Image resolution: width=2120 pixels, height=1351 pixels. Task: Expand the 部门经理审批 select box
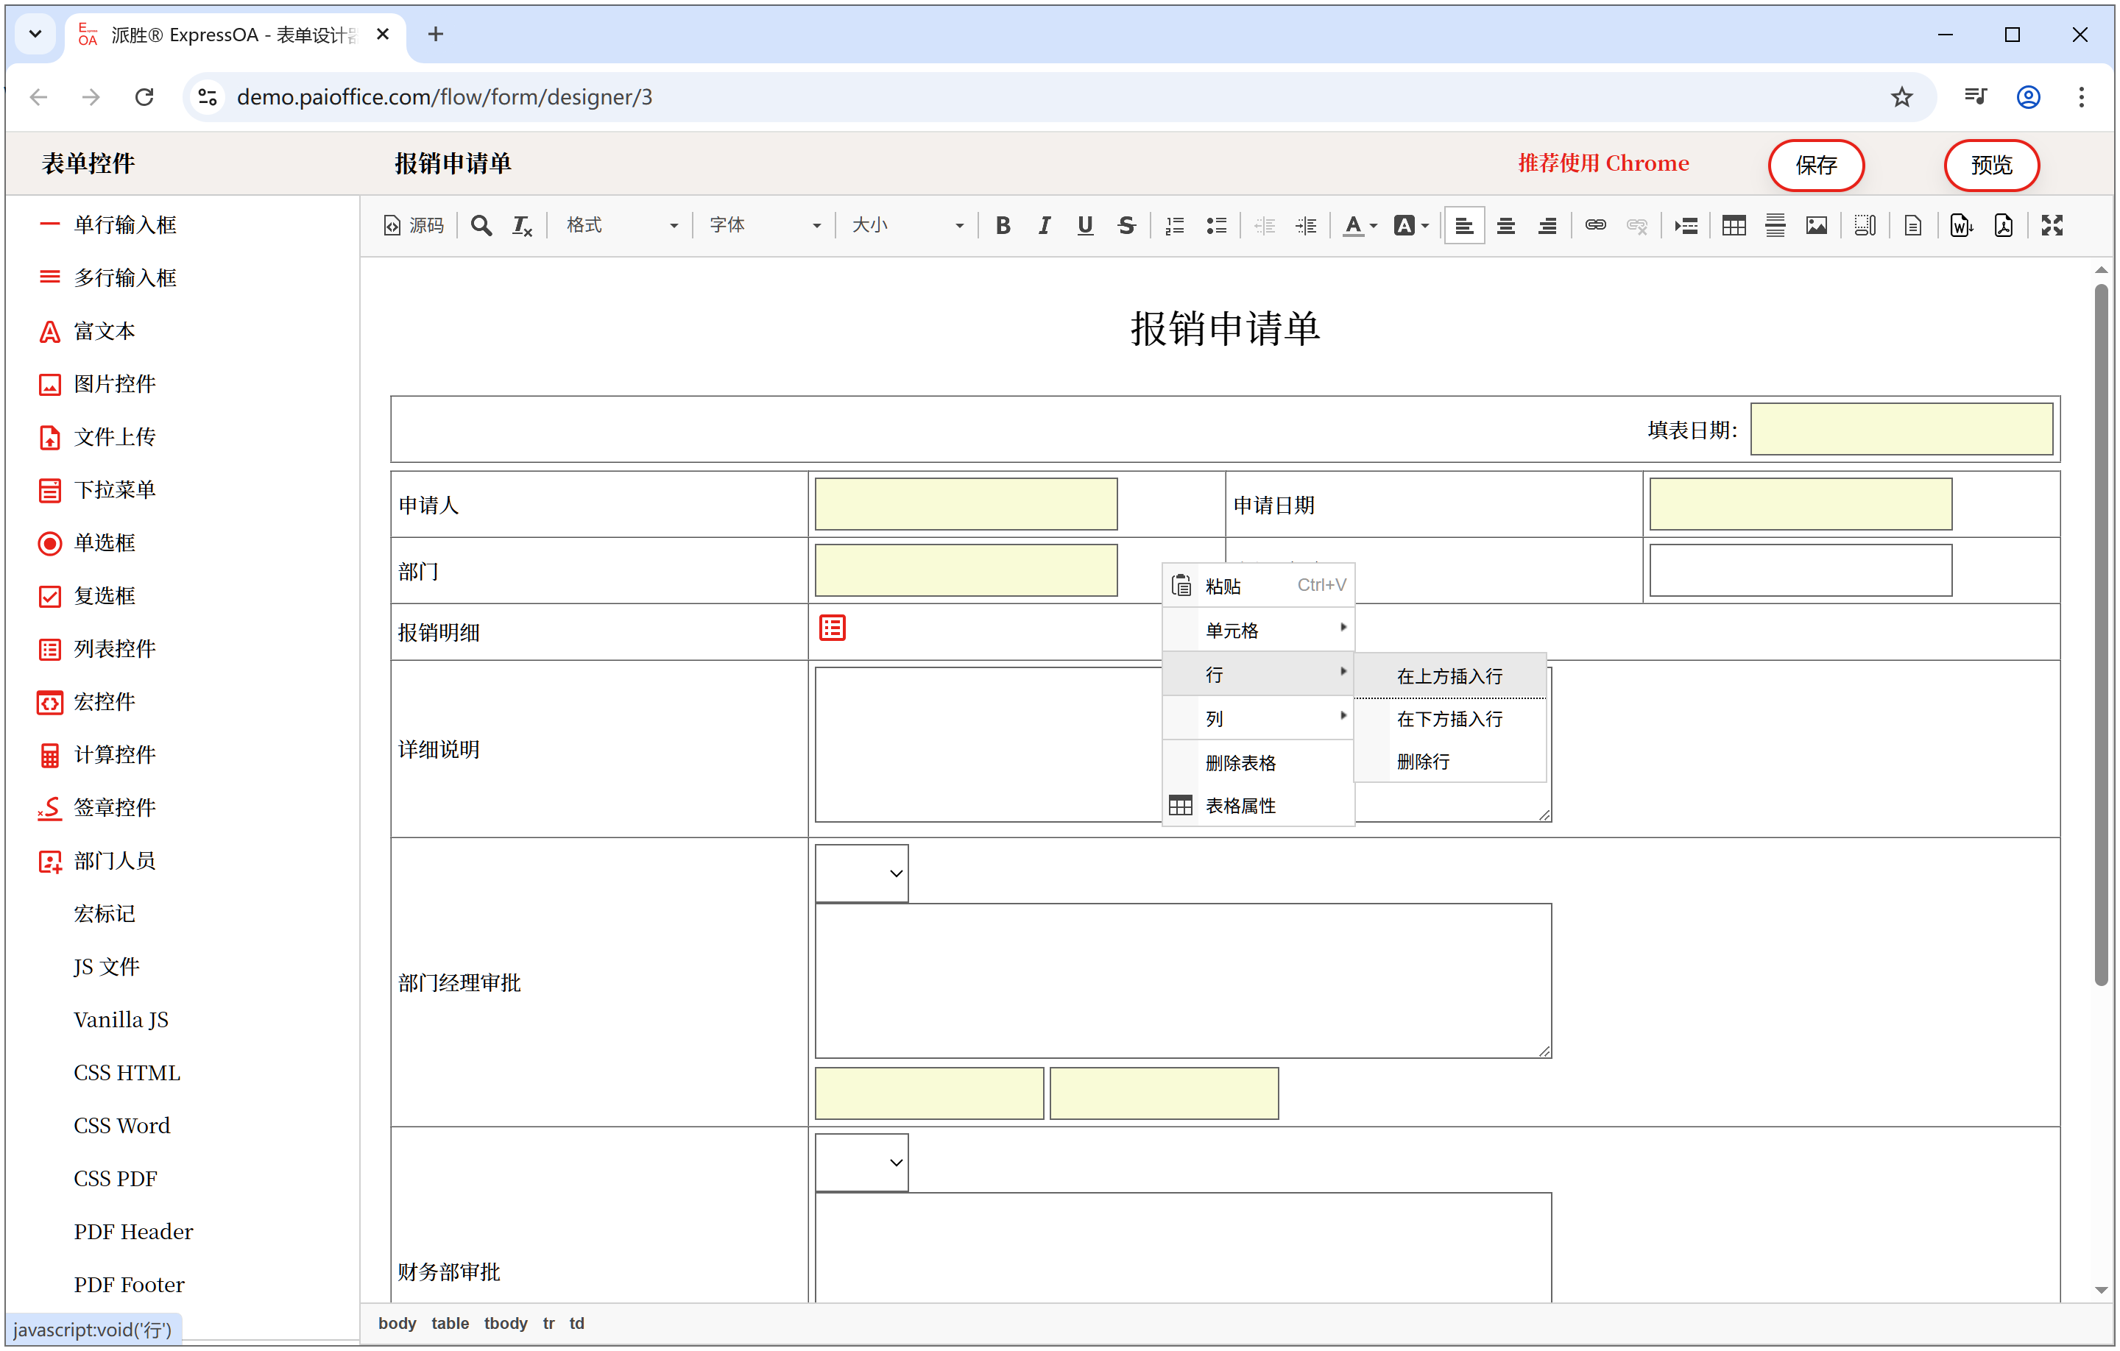tap(861, 874)
